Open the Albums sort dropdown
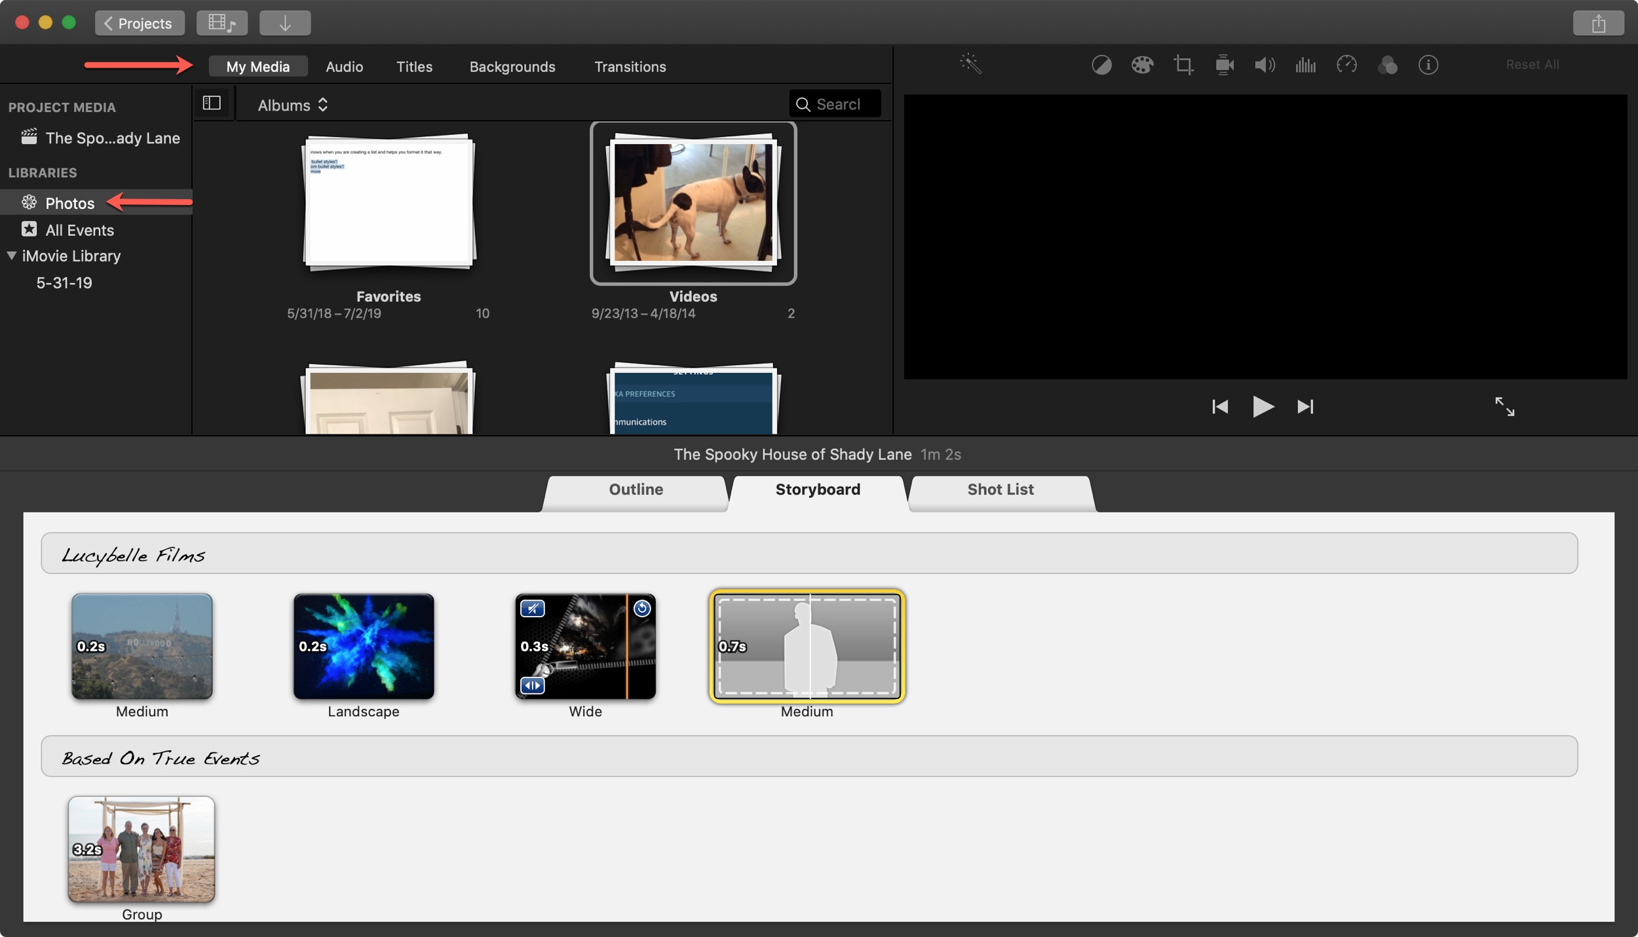This screenshot has width=1638, height=937. [x=292, y=105]
